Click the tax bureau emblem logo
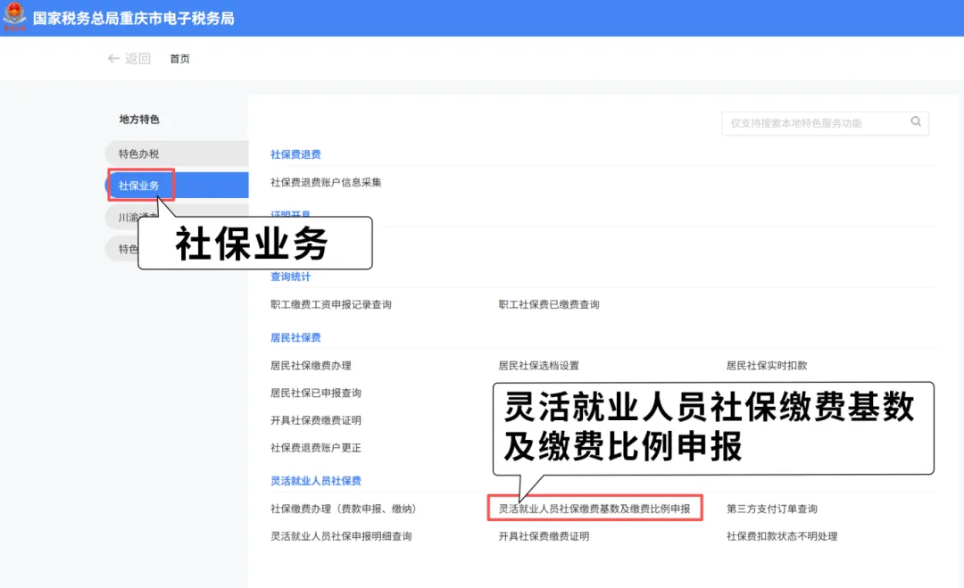Viewport: 964px width, 588px height. click(x=15, y=18)
